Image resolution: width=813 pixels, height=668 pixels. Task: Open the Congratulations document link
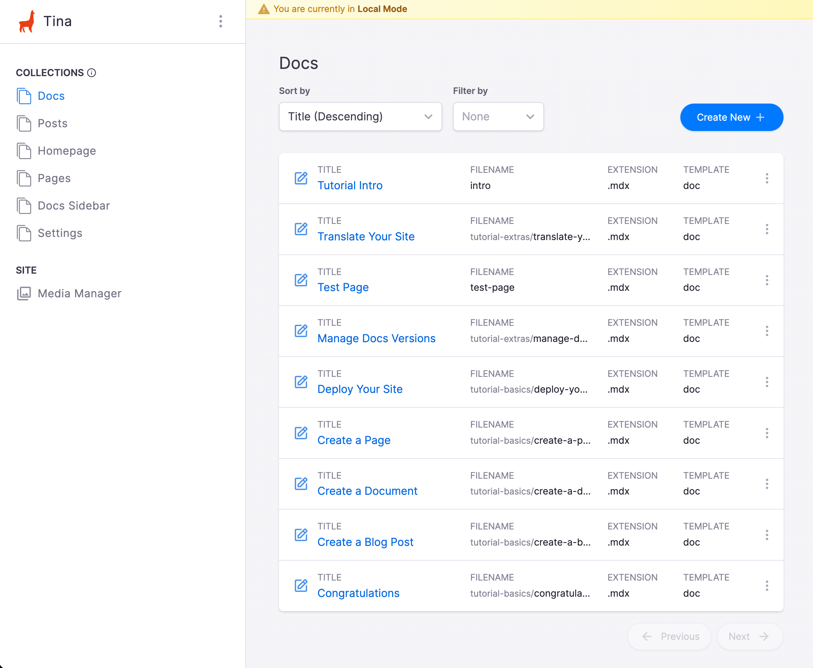[x=359, y=593]
